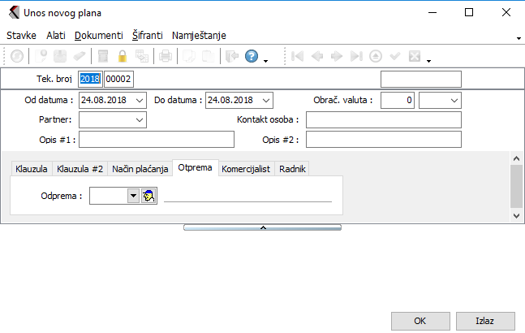Click the calculator icon in toolbar
The height and width of the screenshot is (333, 525).
tap(103, 57)
